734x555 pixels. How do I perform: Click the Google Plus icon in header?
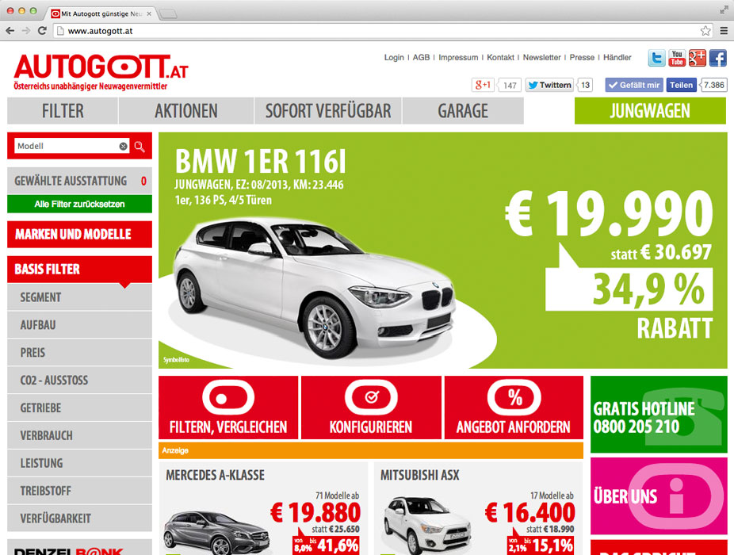[x=698, y=58]
